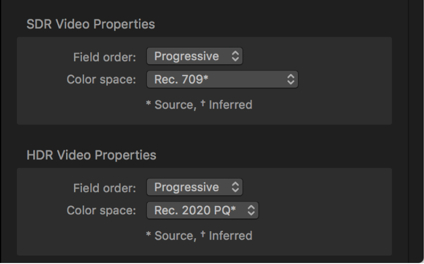Click the Color space label under SDR
This screenshot has width=424, height=264.
[101, 80]
